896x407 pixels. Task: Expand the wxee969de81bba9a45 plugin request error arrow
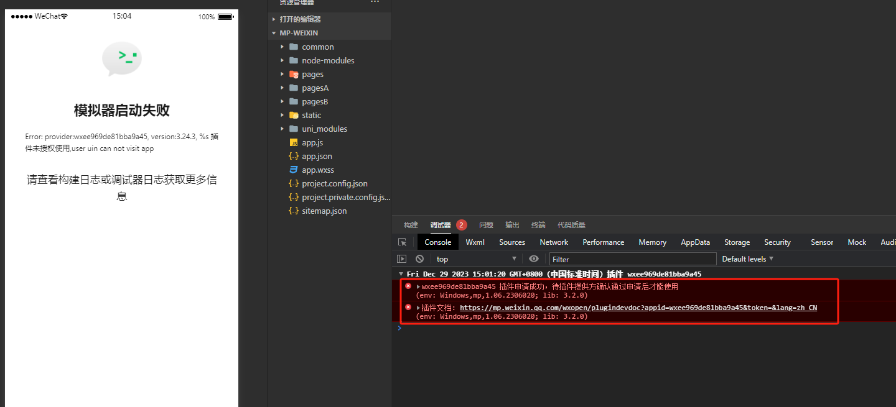click(419, 286)
